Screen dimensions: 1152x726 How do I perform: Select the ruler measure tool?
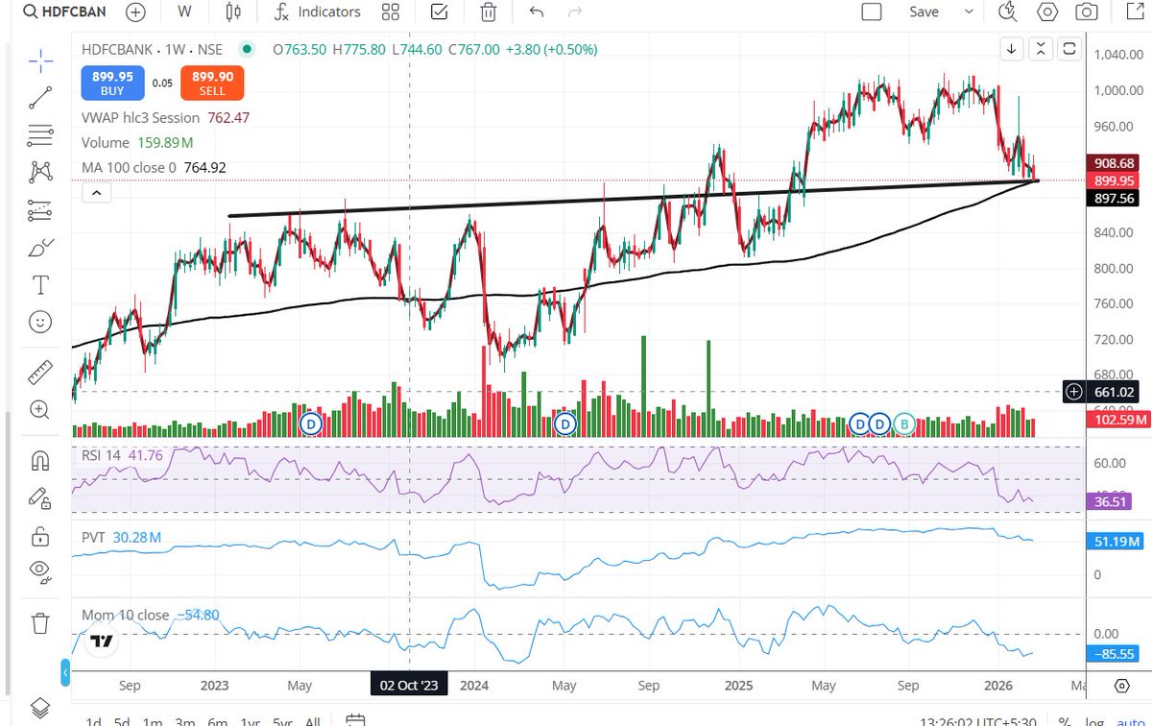coord(40,371)
